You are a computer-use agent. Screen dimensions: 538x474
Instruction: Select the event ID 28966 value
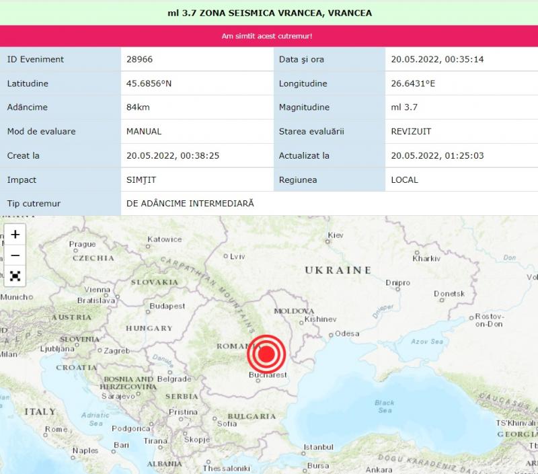139,59
